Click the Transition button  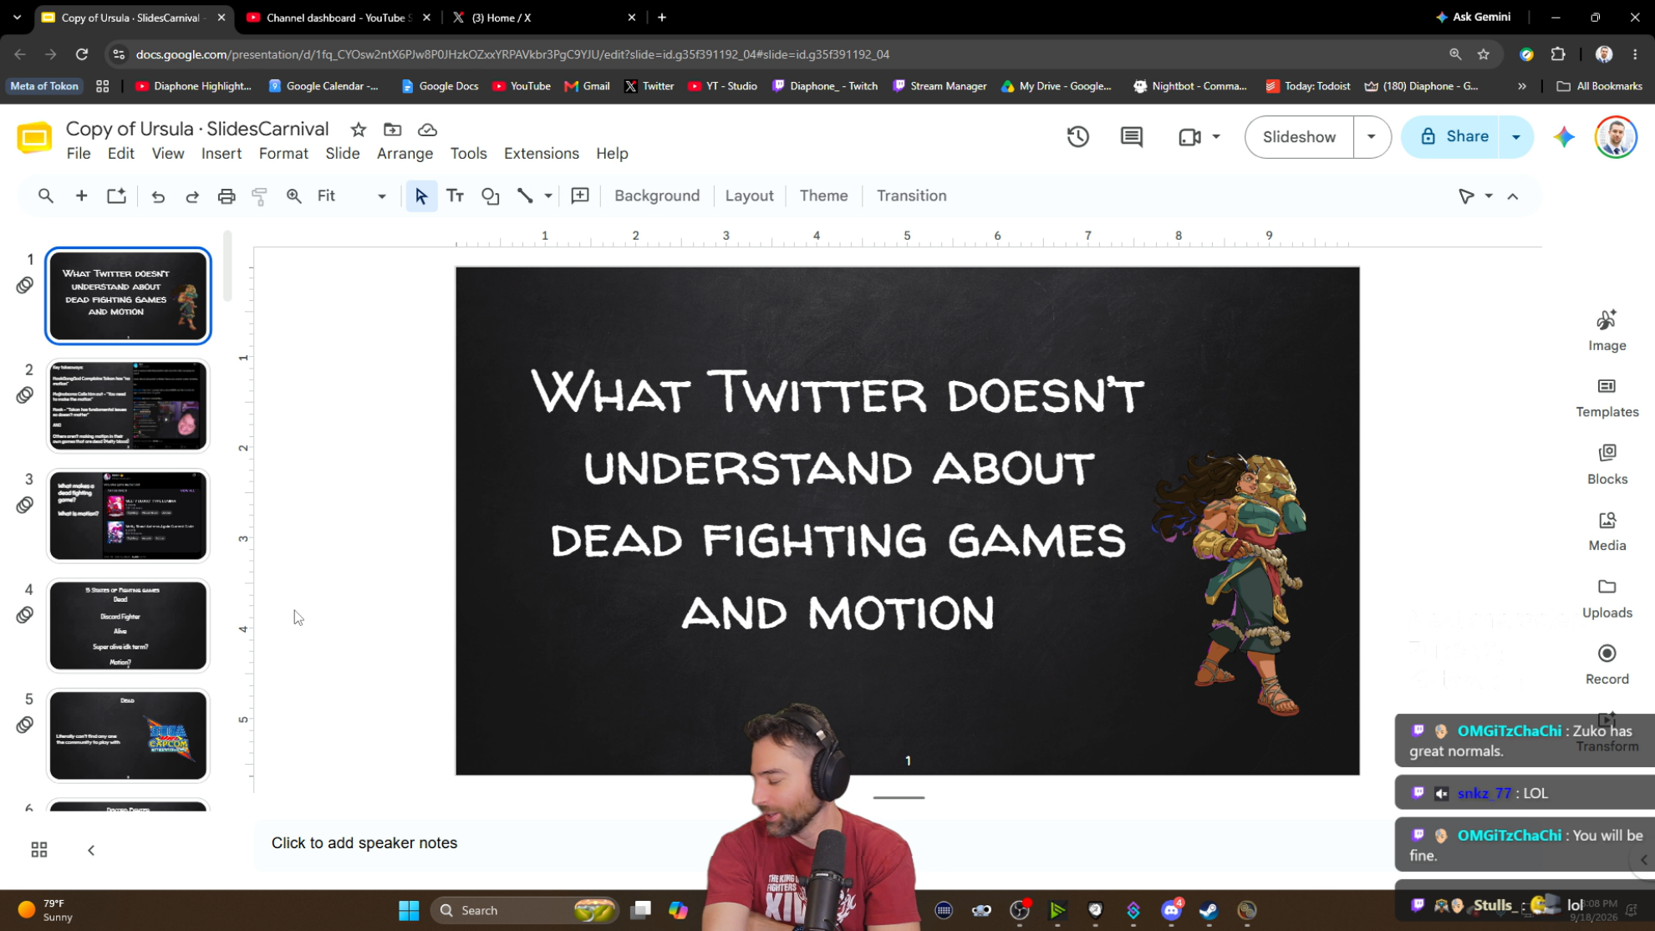click(911, 196)
